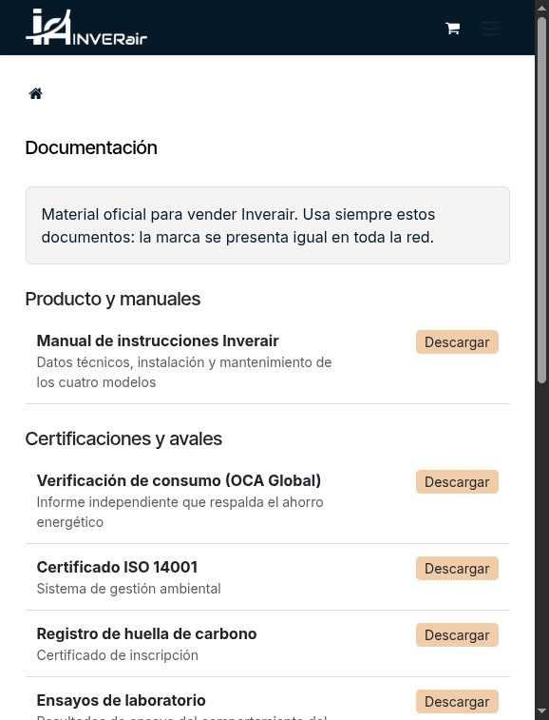Click the 'Producto y manuales' section heading
The image size is (549, 720).
pyautogui.click(x=113, y=299)
